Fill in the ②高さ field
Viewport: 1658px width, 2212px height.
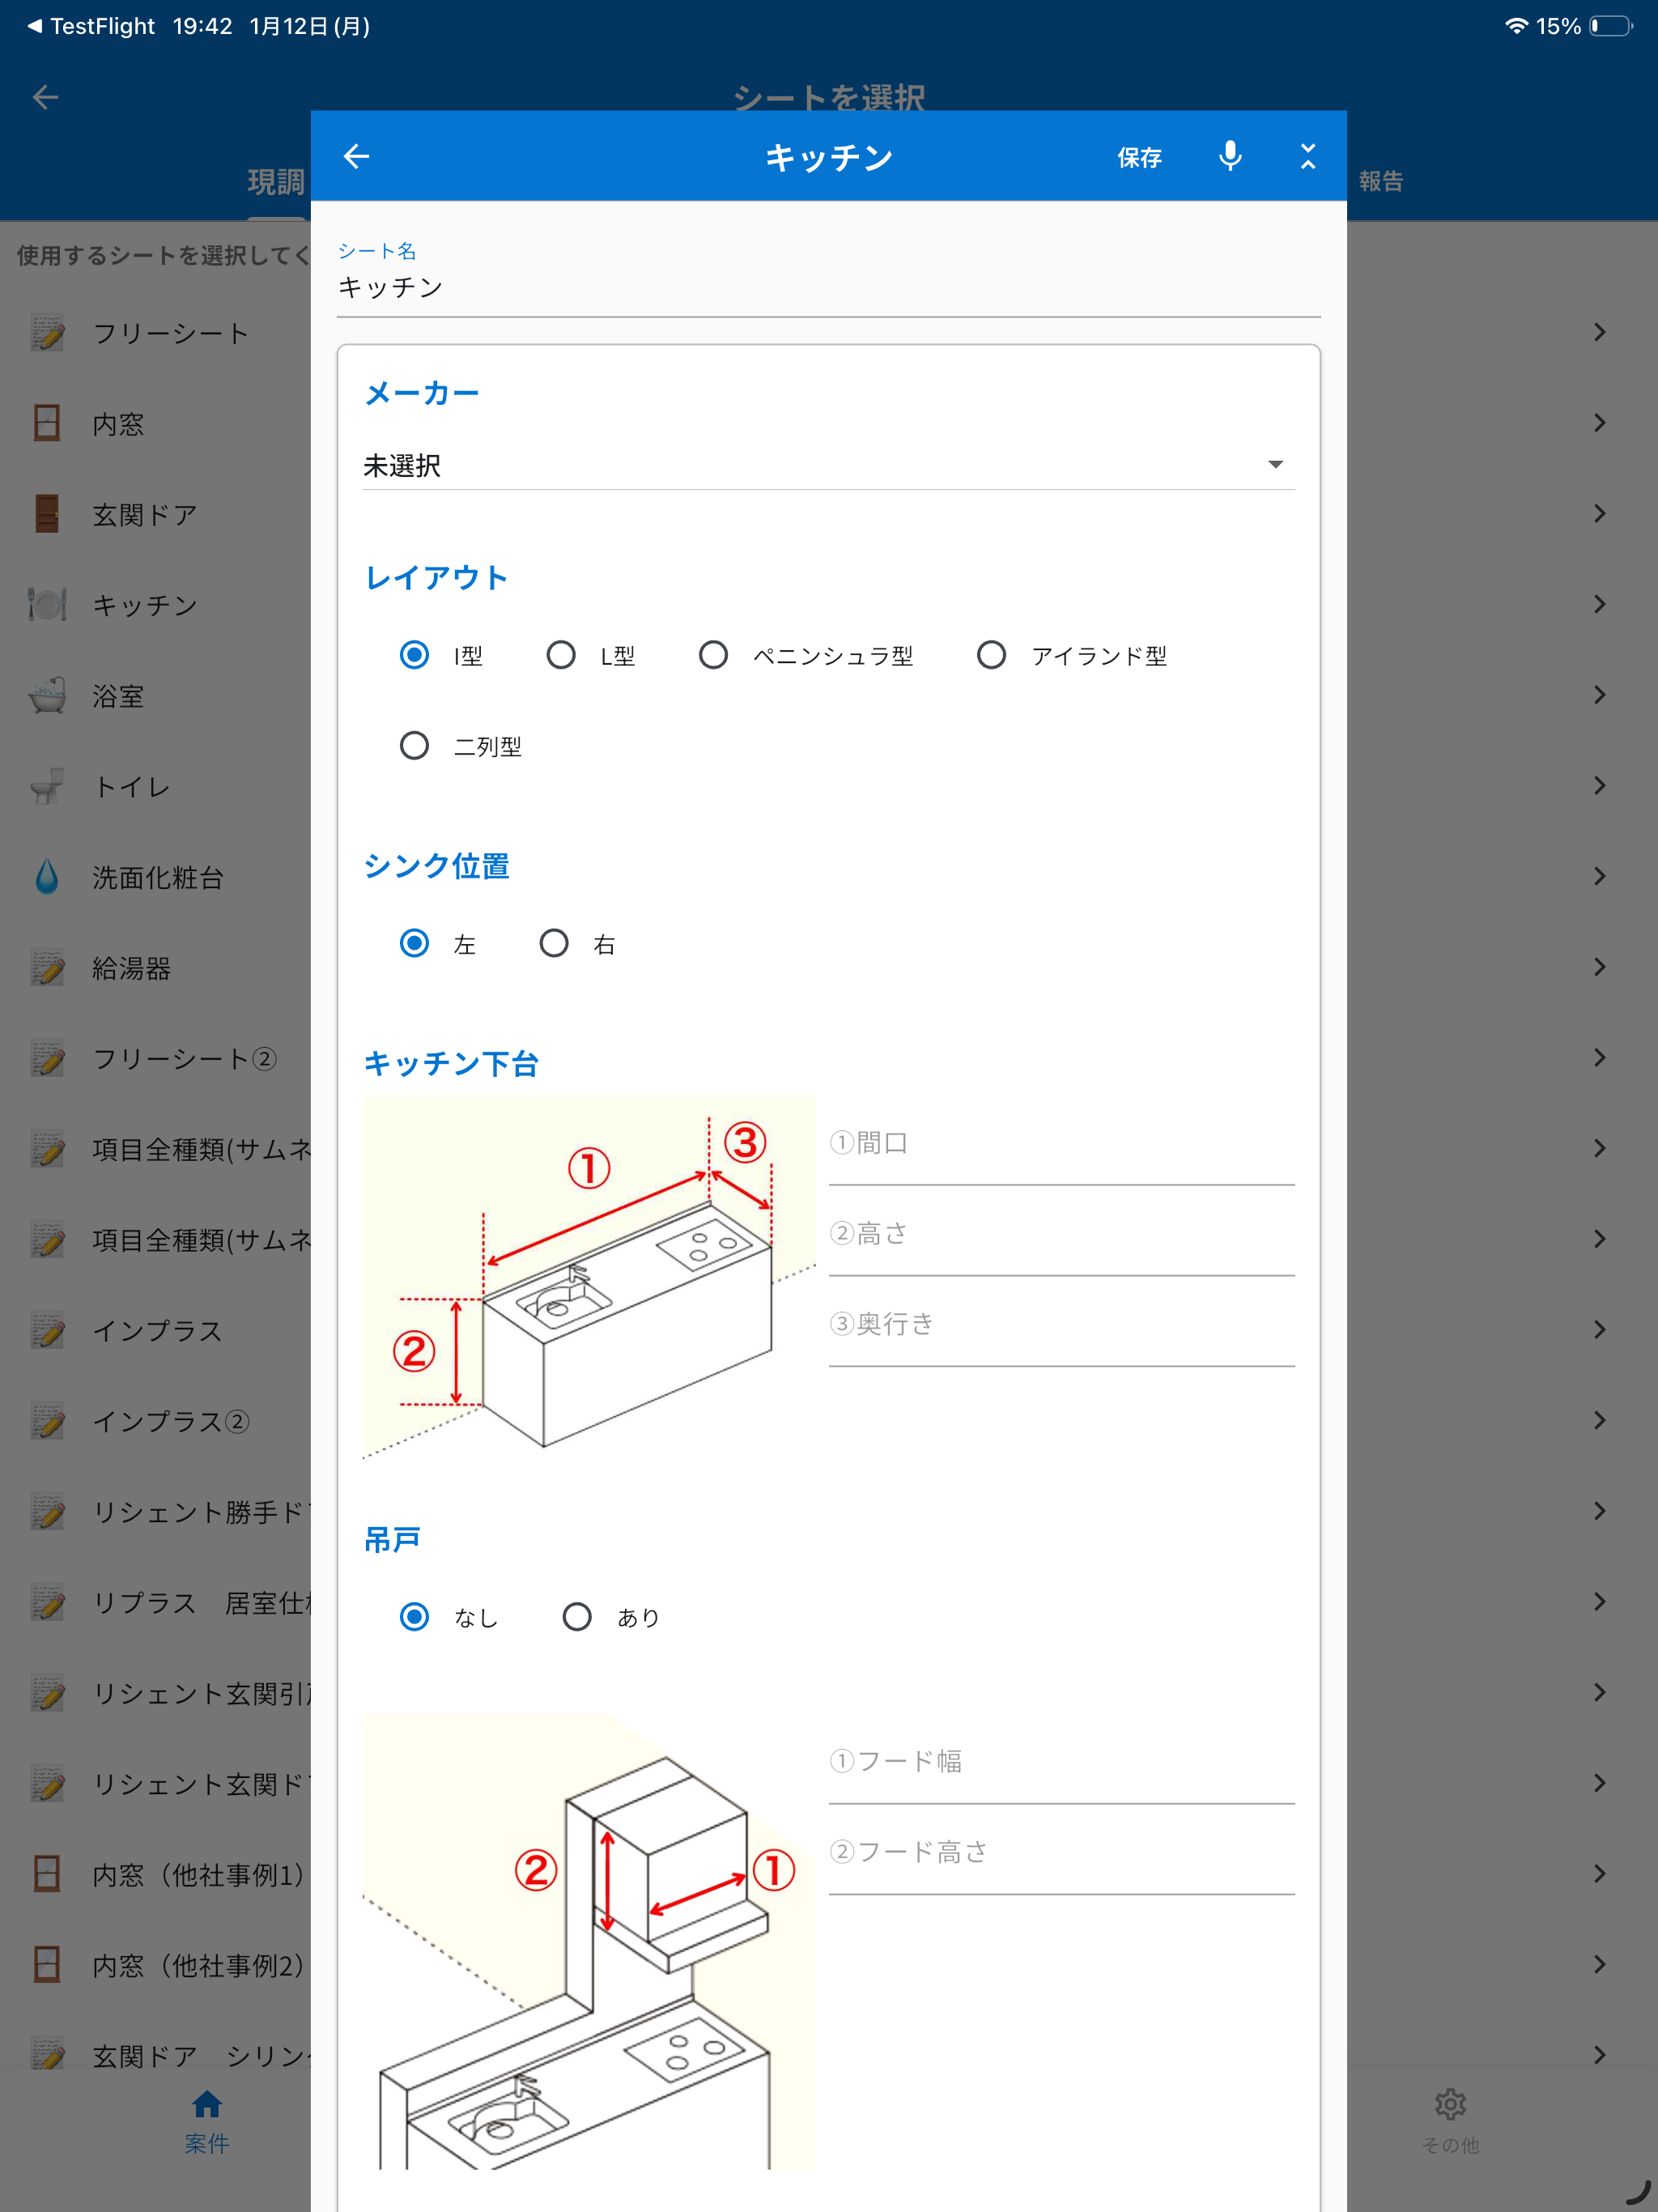pos(1062,1236)
